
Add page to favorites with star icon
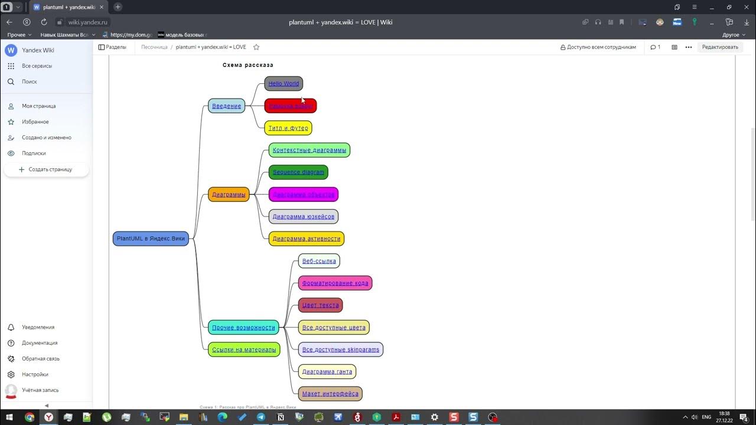(256, 47)
